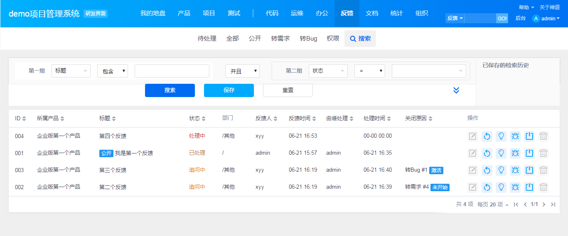Screen dimensions: 568x236
Task: Click bug icon for 第三个反馈 row
Action: (515, 170)
